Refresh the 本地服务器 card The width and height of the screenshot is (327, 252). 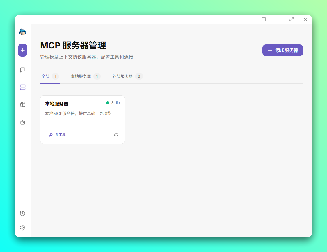[x=116, y=135]
